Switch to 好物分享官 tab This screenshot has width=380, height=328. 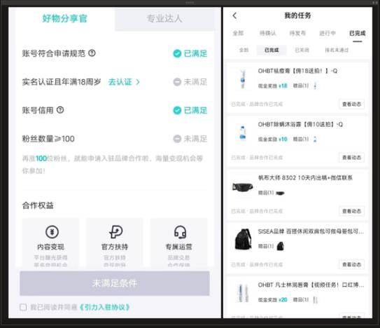pyautogui.click(x=64, y=19)
